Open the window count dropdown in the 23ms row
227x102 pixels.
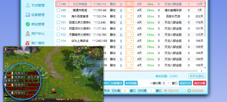coord(129,53)
